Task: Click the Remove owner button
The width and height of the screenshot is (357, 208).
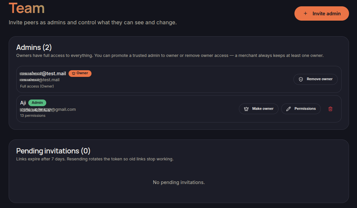Action: click(315, 79)
